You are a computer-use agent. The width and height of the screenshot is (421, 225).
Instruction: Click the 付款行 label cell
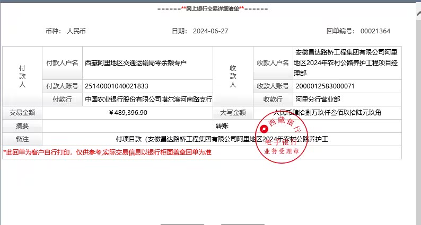pyautogui.click(x=63, y=100)
